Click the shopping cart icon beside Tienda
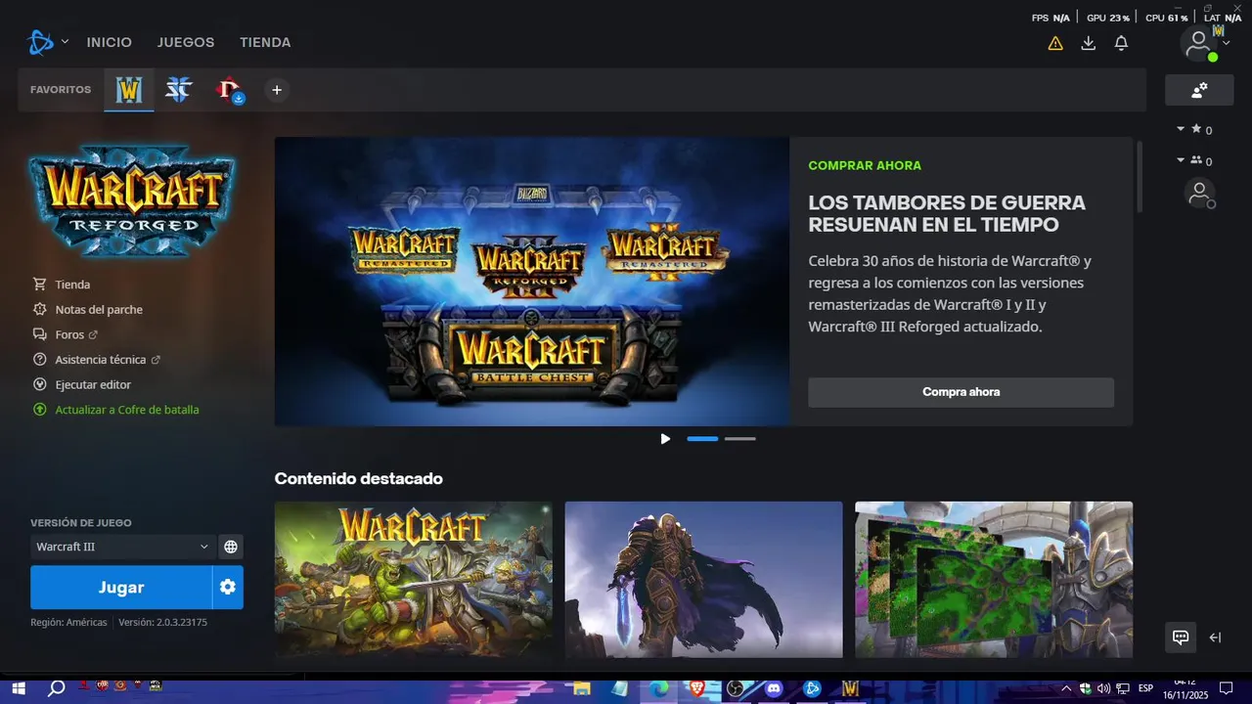Screen dimensions: 1252x704 (x=40, y=285)
